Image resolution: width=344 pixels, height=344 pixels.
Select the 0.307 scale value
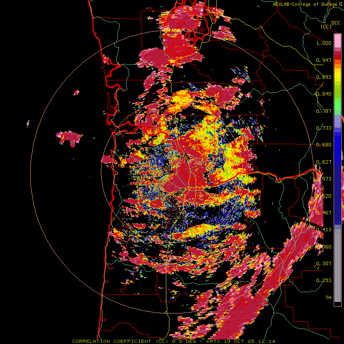(x=324, y=263)
